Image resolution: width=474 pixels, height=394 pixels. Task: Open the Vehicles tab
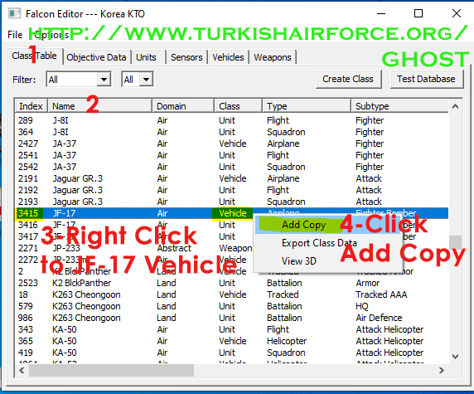click(228, 57)
